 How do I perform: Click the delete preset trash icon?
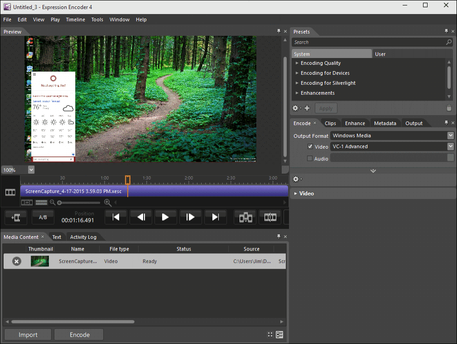(448, 108)
